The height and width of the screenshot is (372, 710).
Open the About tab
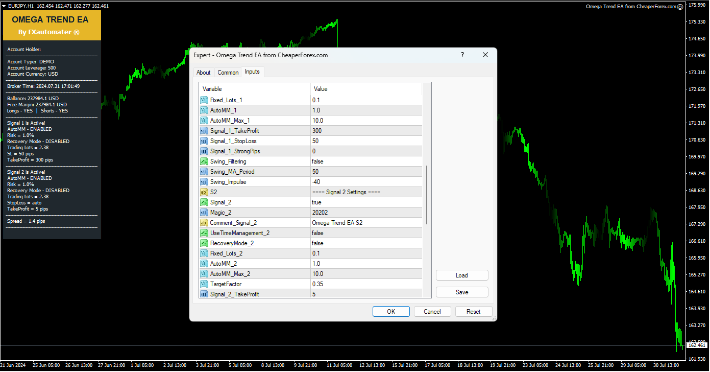click(x=204, y=73)
